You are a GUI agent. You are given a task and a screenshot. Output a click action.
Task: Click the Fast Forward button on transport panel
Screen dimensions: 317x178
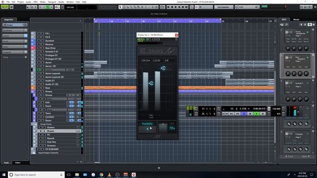point(238,114)
